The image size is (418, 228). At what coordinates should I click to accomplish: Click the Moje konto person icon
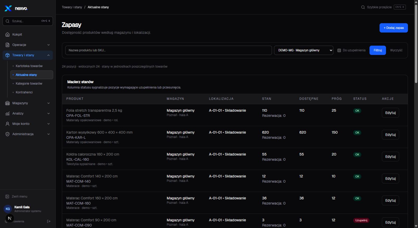pos(8,124)
